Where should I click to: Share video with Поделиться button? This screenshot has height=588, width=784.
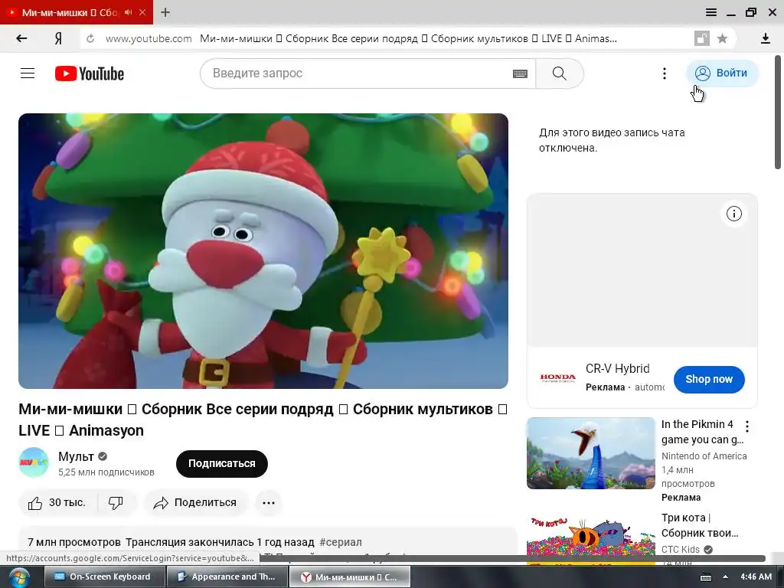click(x=195, y=502)
